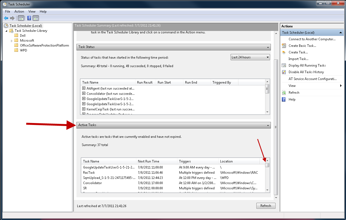Toggle the Show/Hide Action Pane icon
This screenshot has width=346, height=220.
36,18
